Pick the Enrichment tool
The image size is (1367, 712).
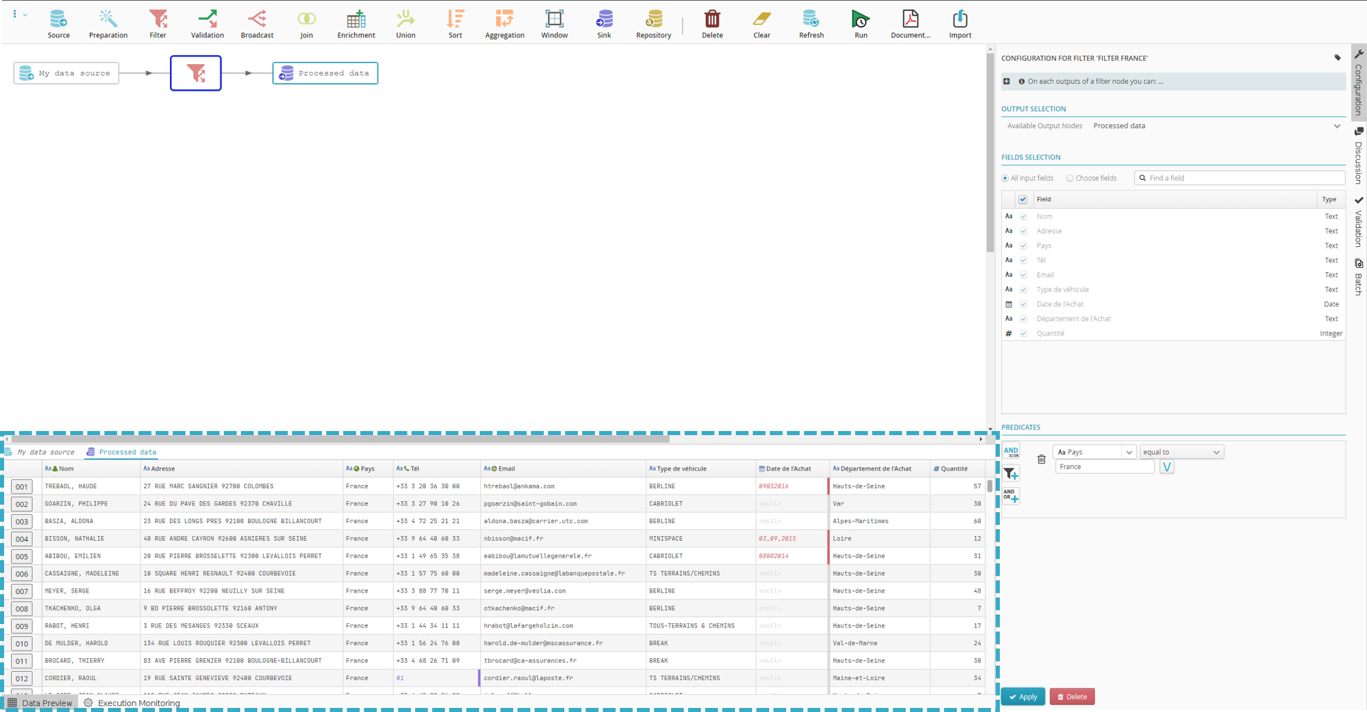pos(356,24)
